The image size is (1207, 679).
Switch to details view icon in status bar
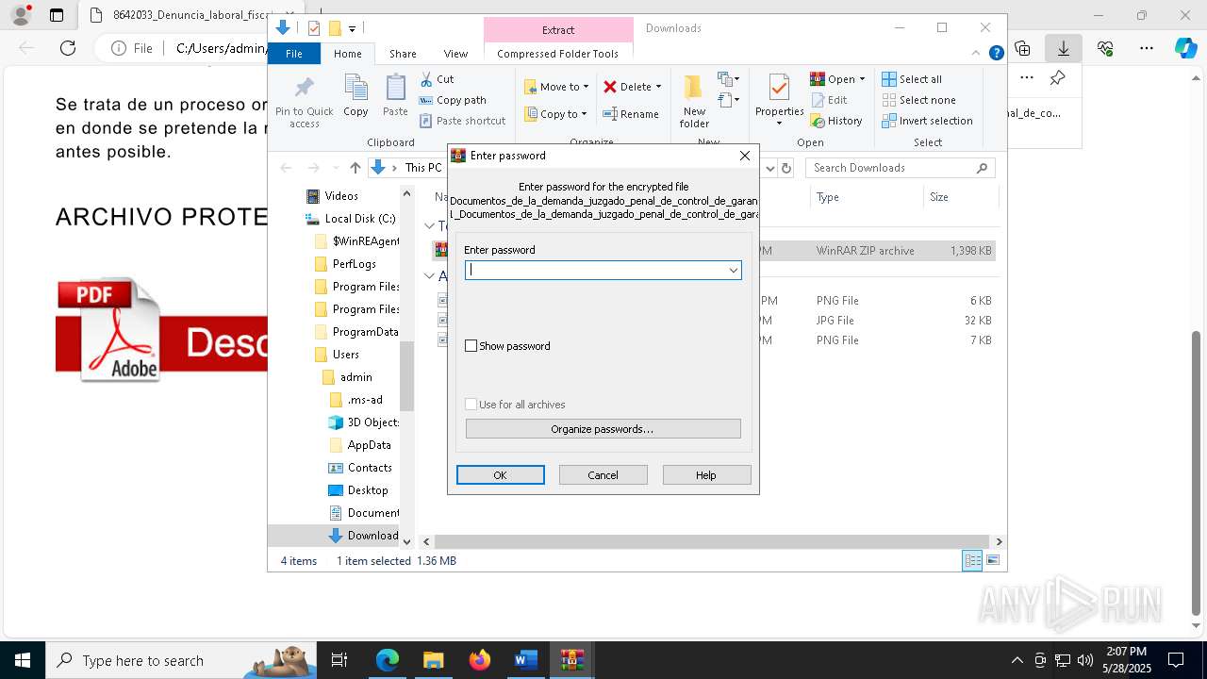click(972, 560)
